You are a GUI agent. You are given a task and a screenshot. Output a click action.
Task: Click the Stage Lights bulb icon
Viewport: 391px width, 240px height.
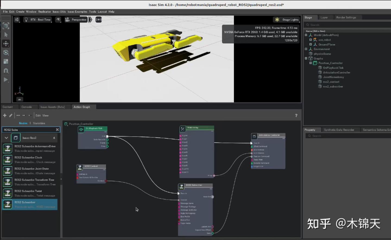(277, 20)
